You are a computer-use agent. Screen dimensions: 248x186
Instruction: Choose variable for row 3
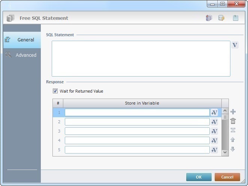point(214,131)
